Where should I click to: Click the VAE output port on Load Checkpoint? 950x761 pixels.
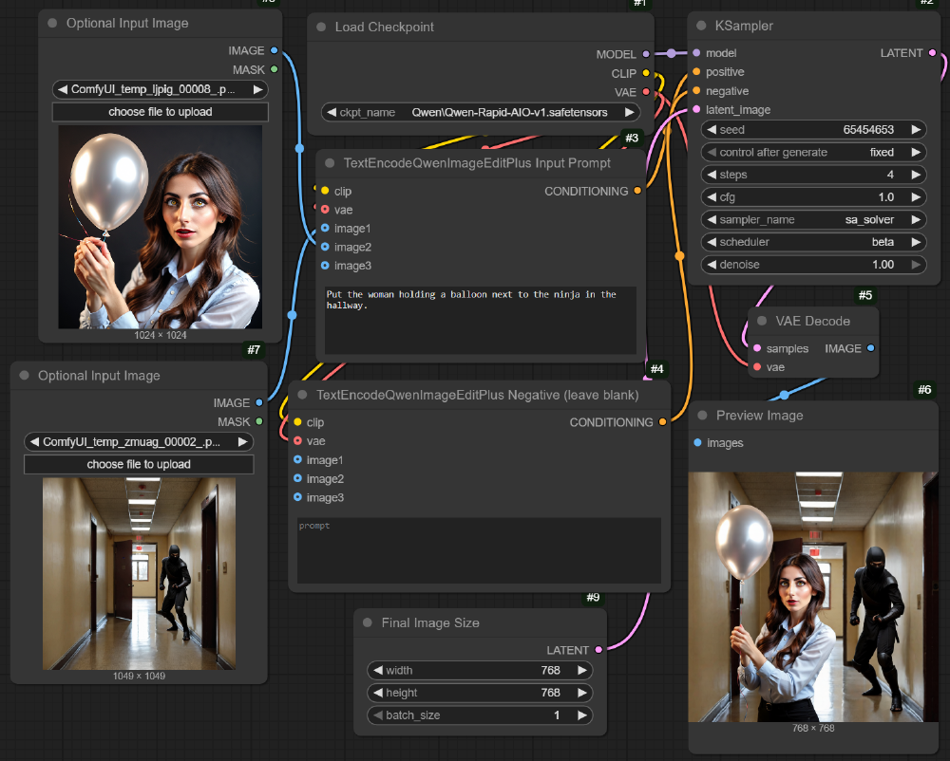click(x=647, y=92)
